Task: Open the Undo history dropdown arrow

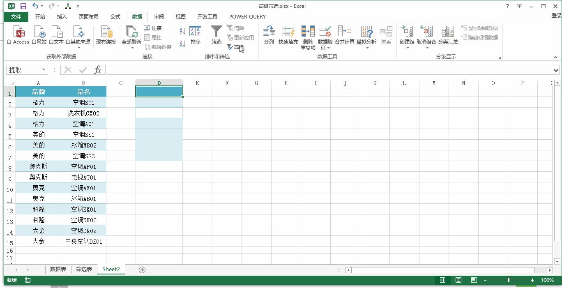Action: [42, 7]
